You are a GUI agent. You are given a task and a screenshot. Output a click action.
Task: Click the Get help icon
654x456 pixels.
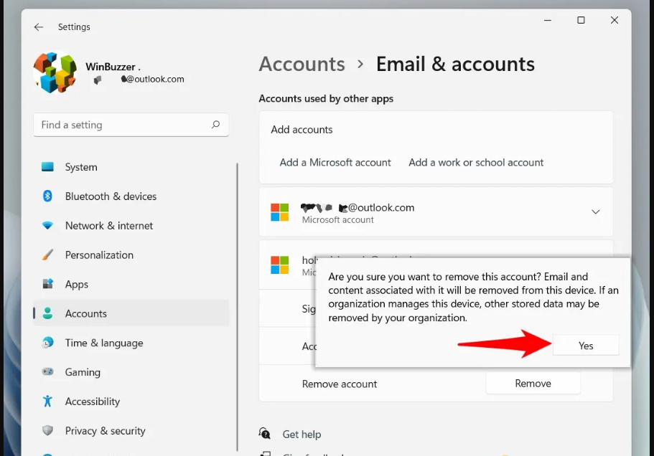(x=264, y=434)
